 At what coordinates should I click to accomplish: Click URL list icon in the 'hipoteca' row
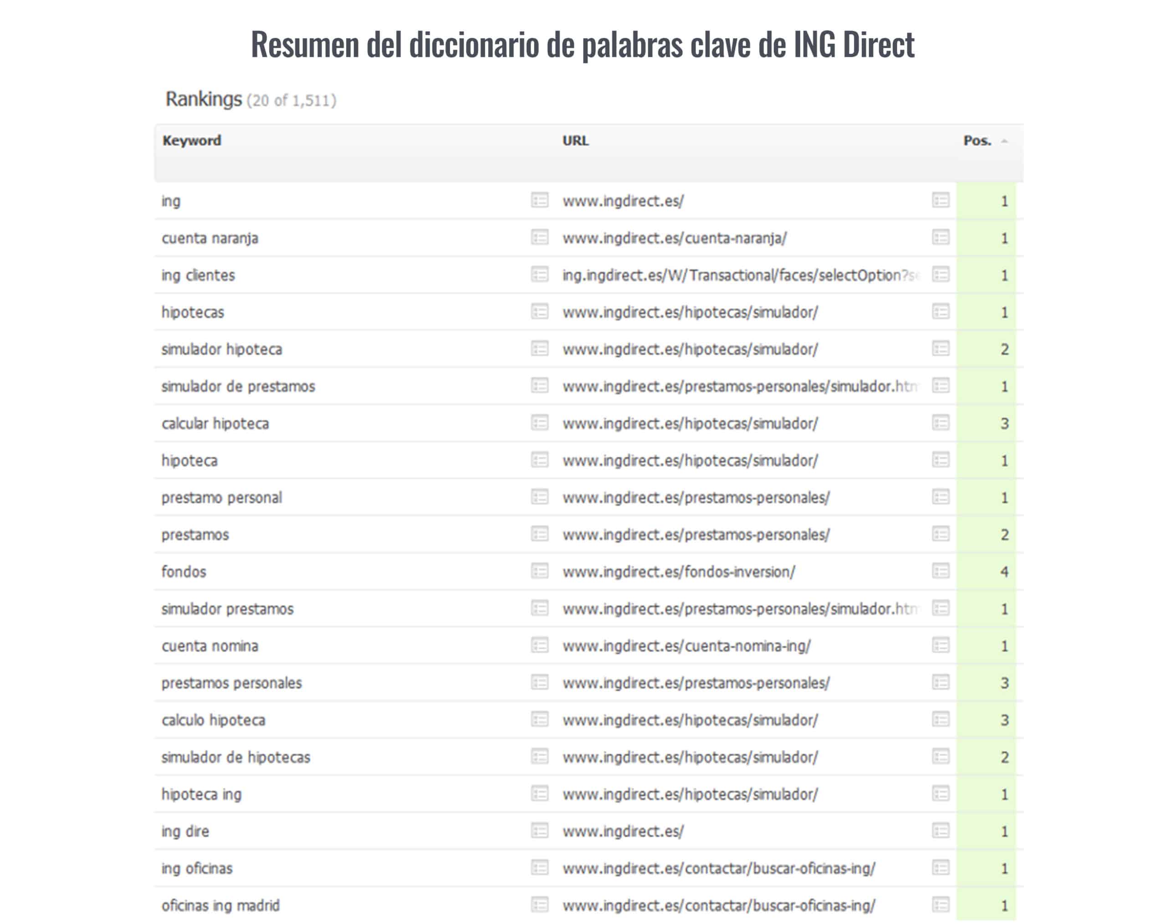pyautogui.click(x=941, y=460)
